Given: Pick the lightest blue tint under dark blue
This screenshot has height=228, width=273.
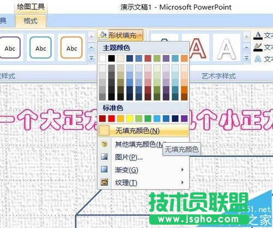Looking at the screenshot, I should coord(130,68).
